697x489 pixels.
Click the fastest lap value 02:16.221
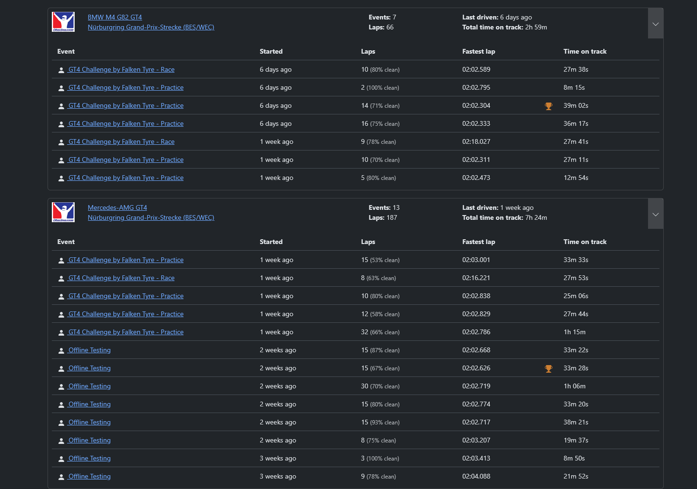pos(476,278)
